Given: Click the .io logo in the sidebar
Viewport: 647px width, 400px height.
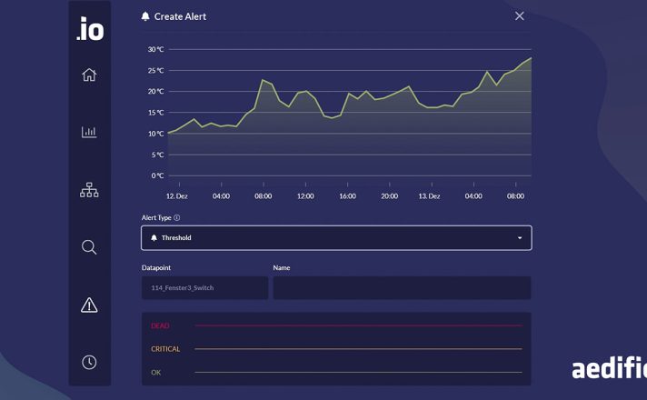Looking at the screenshot, I should (x=90, y=29).
